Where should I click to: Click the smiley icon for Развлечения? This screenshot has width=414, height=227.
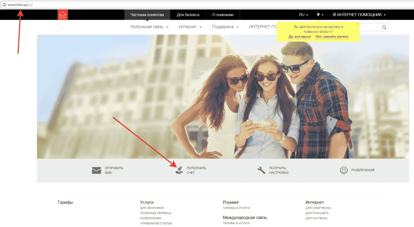pyautogui.click(x=344, y=170)
